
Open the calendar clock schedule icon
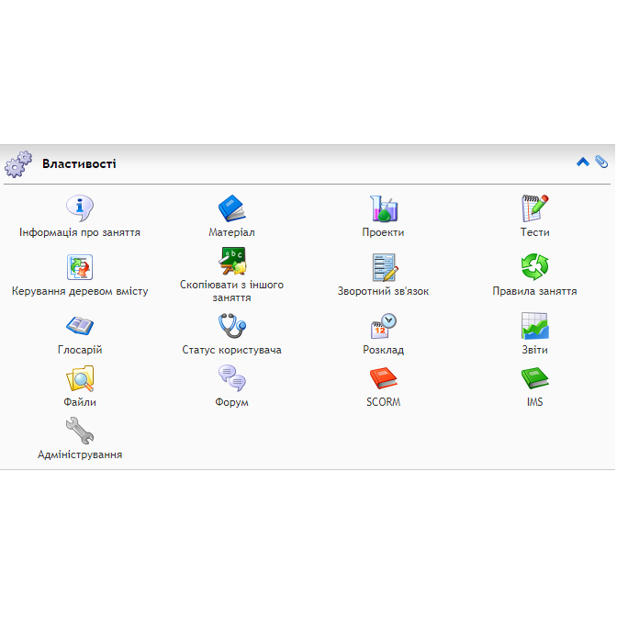click(384, 326)
